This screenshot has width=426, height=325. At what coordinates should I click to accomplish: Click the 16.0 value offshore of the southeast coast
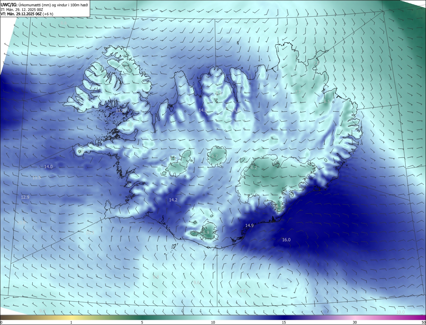point(286,240)
